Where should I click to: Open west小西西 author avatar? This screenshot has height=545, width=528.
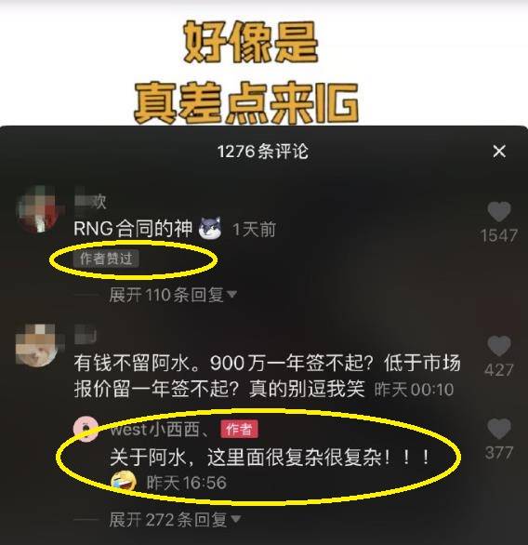86,429
